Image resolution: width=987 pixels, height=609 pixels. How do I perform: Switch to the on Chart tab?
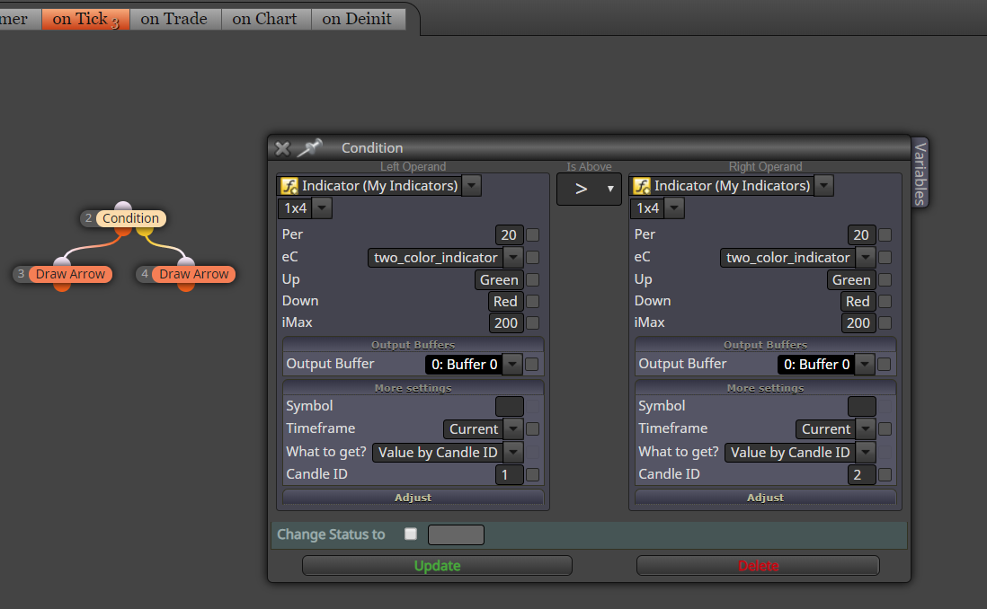click(265, 19)
